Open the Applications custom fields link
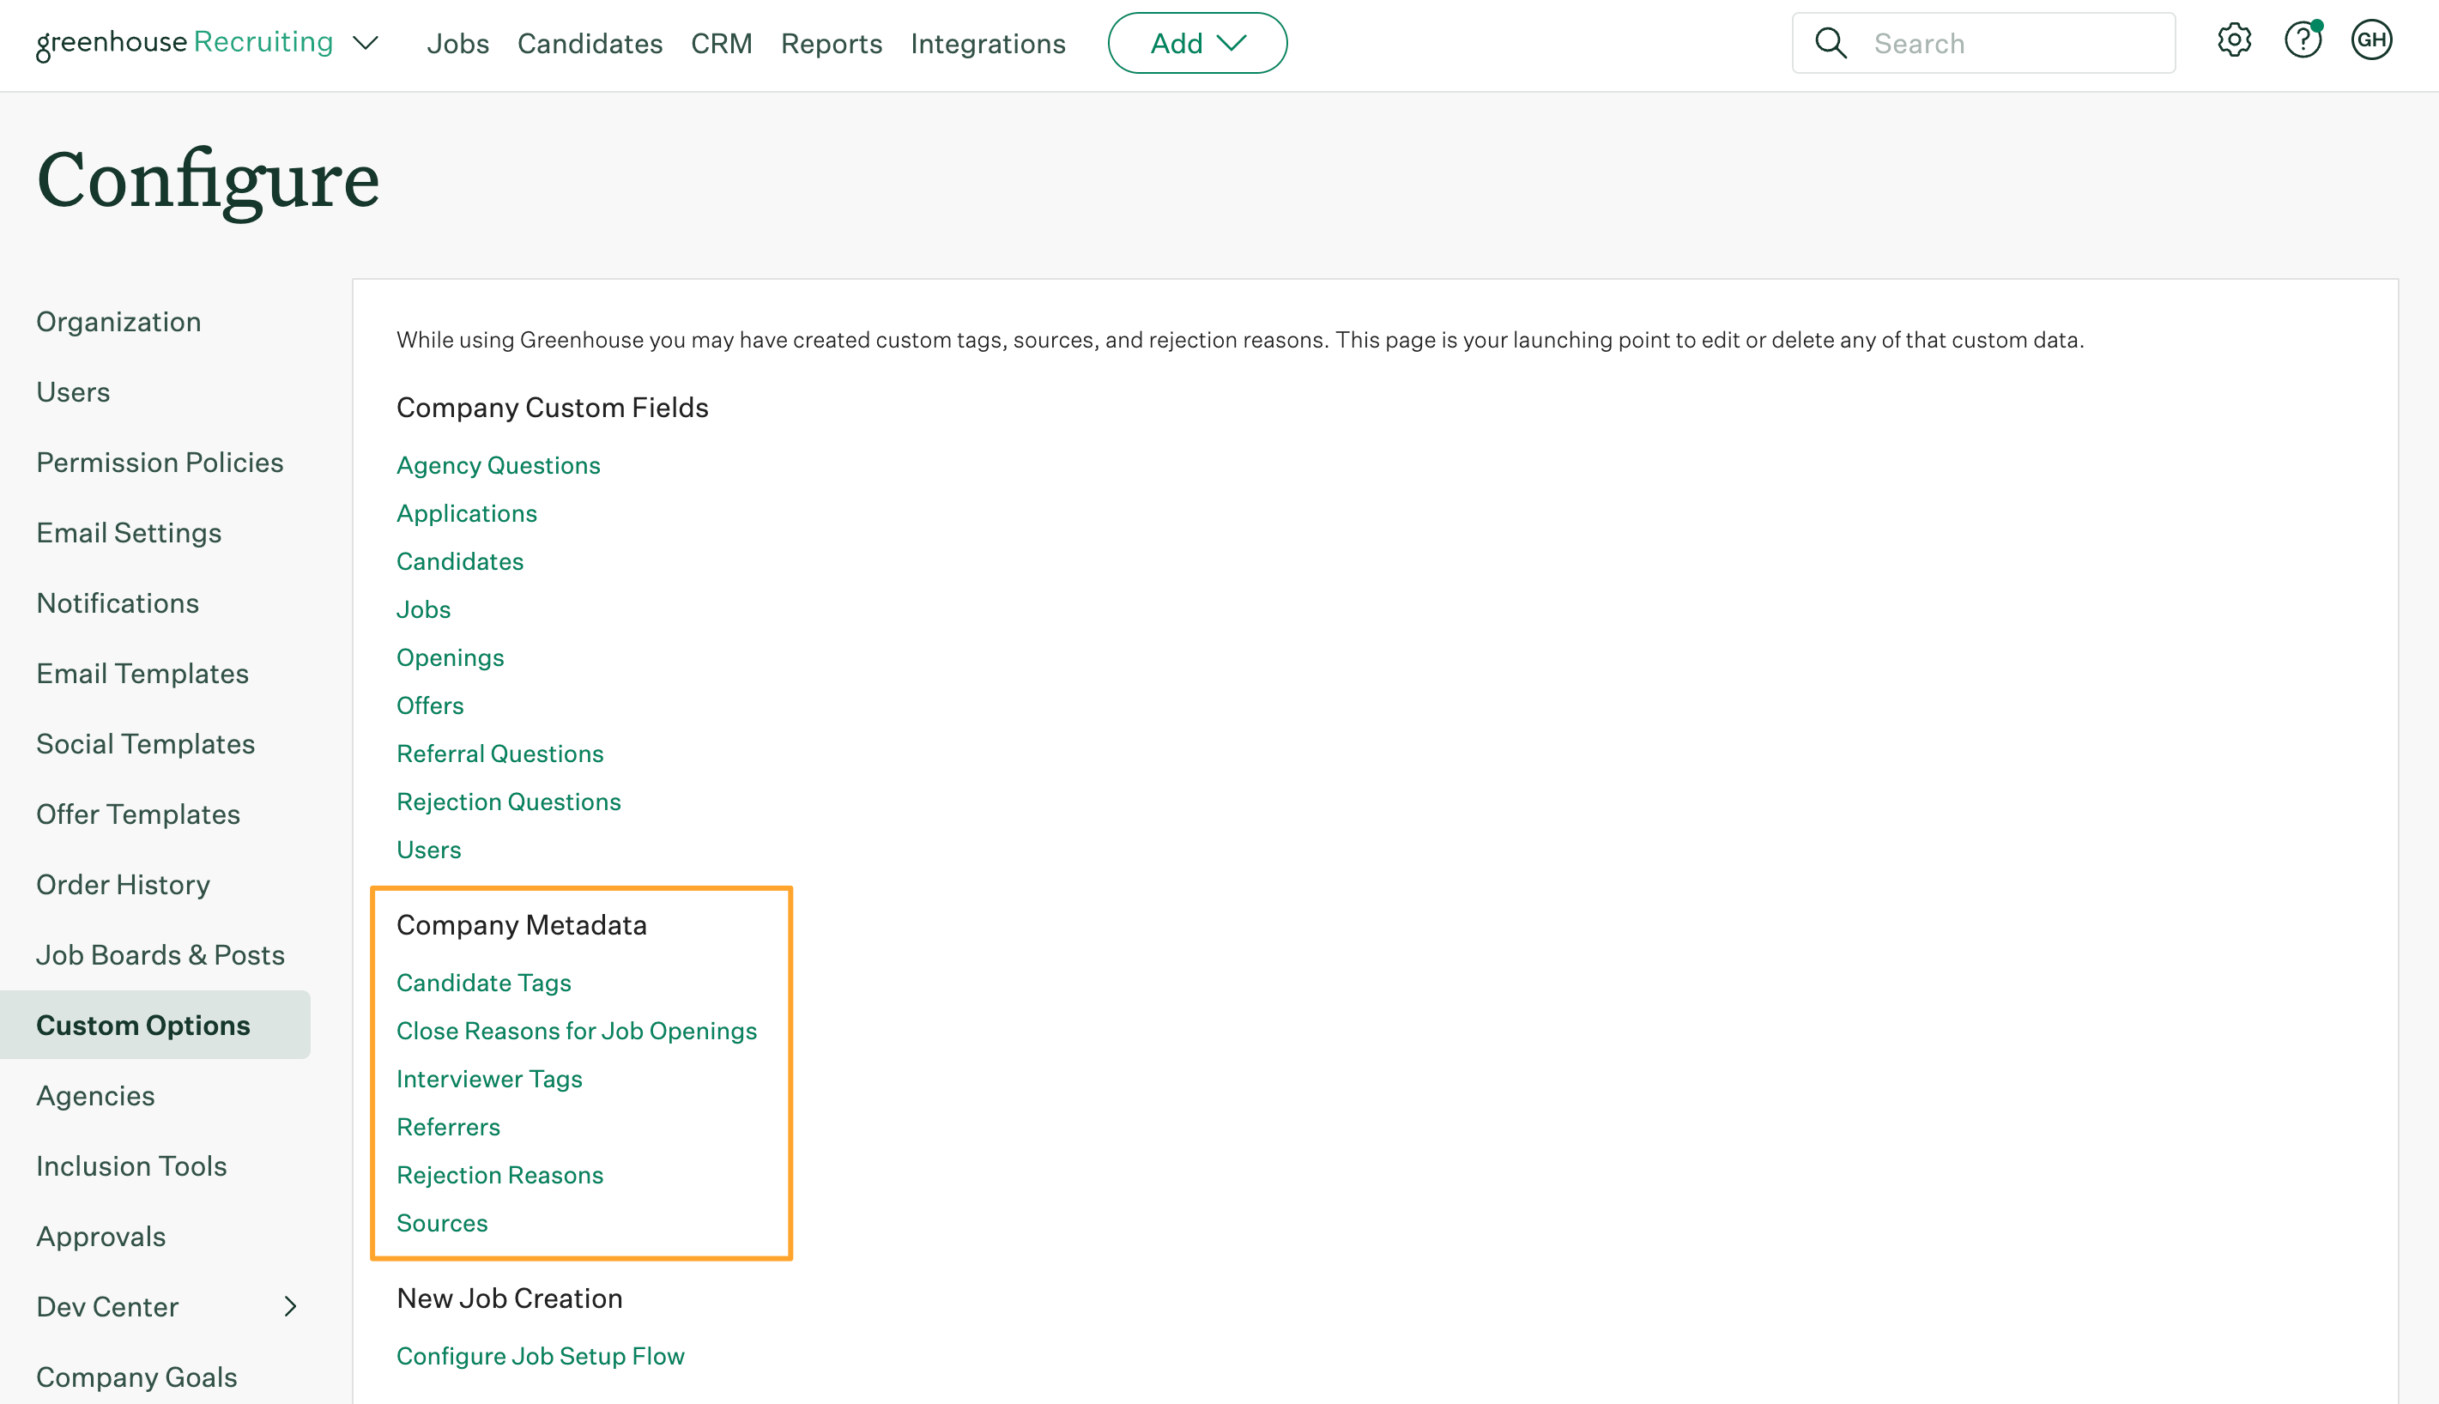 pos(467,514)
